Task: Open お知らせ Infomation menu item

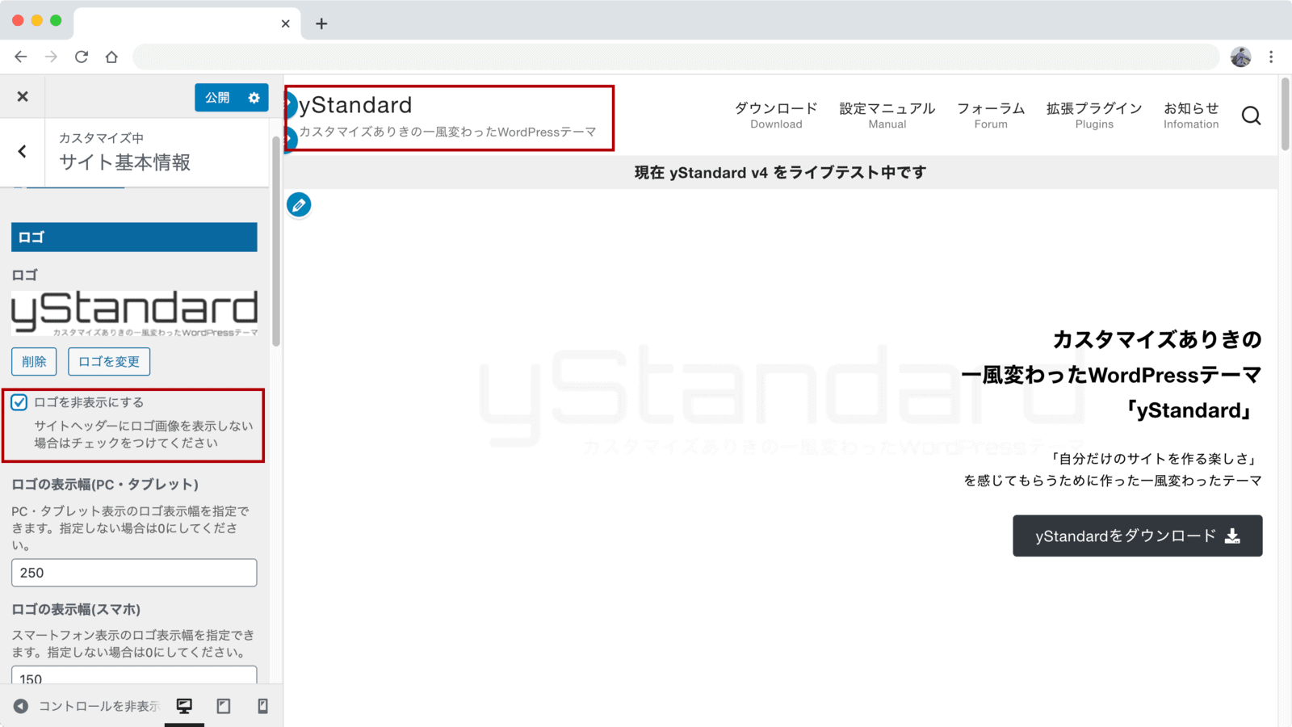Action: click(1191, 116)
